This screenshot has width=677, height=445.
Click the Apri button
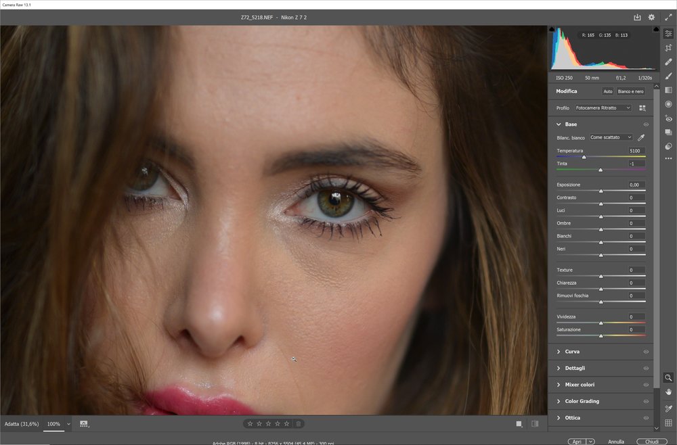(577, 442)
